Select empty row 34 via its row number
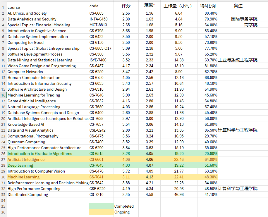The height and width of the screenshot is (217, 268). 3,200
